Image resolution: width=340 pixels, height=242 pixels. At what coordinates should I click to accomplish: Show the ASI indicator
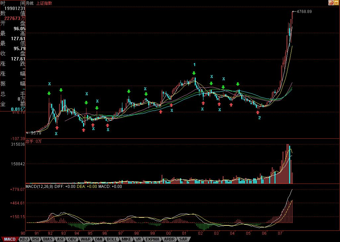click(x=60, y=239)
